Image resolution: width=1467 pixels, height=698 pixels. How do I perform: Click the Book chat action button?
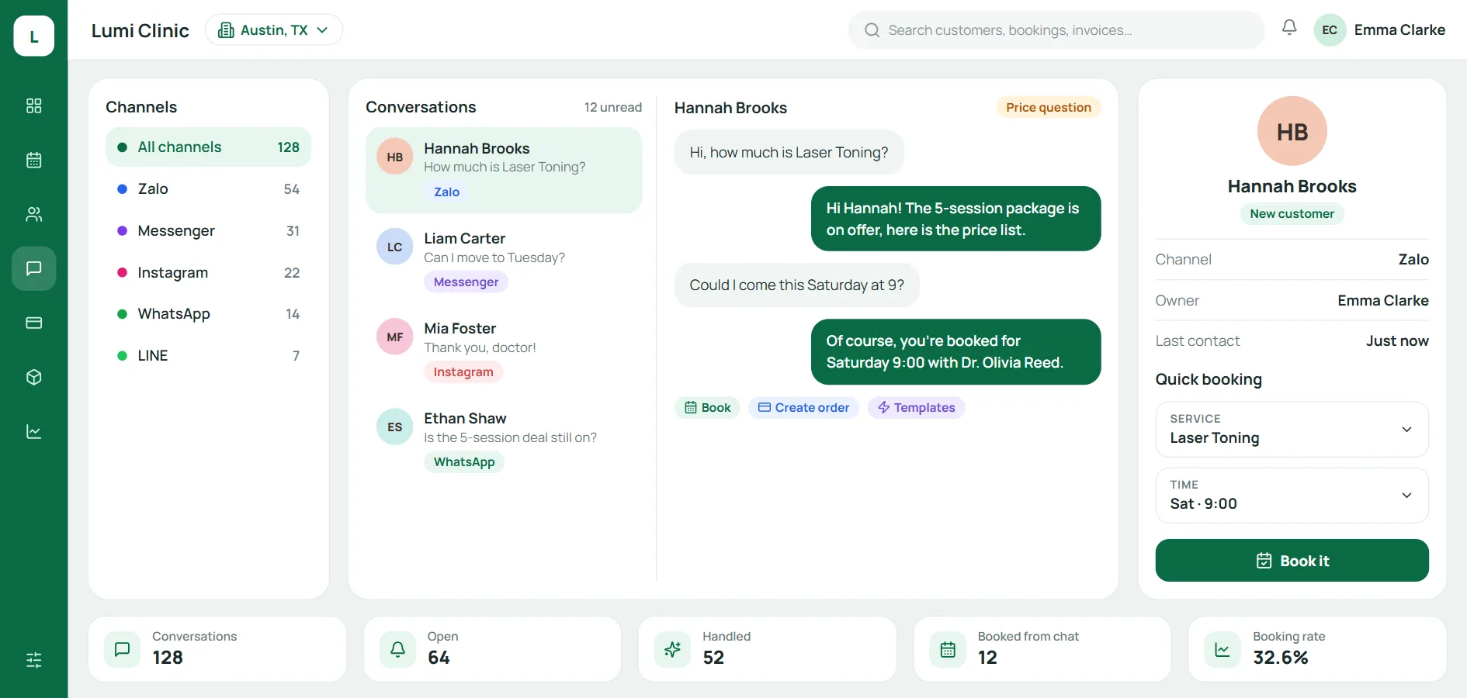point(707,408)
